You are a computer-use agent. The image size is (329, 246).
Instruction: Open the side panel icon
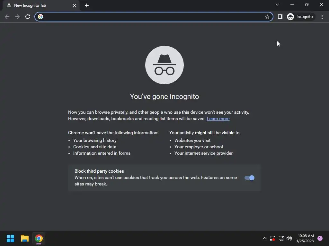tap(280, 17)
